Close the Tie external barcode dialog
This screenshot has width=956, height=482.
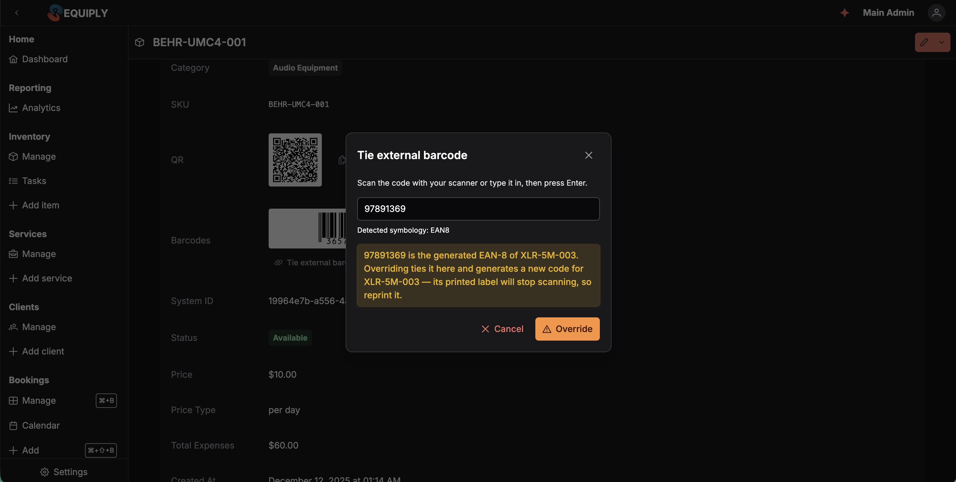click(588, 155)
